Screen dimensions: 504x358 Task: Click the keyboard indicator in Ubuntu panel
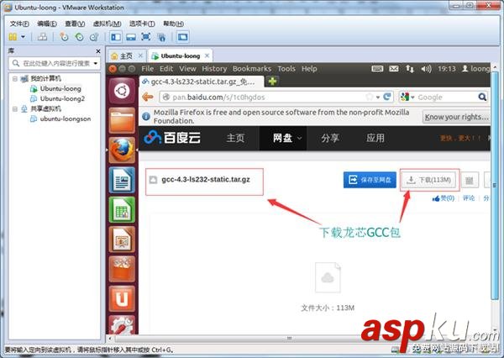377,69
